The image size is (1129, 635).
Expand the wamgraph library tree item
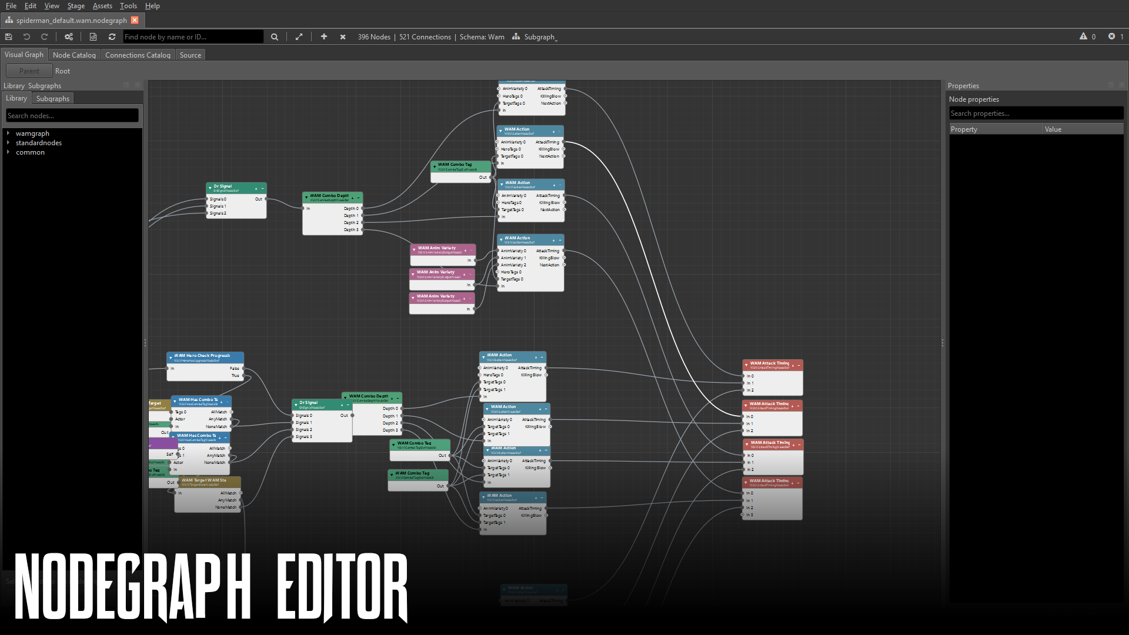(x=8, y=133)
